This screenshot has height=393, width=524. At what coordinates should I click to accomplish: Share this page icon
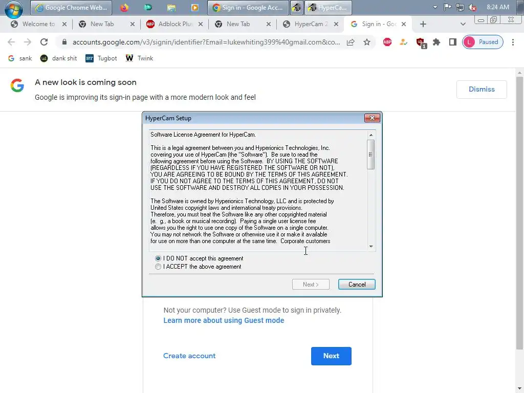pos(351,42)
